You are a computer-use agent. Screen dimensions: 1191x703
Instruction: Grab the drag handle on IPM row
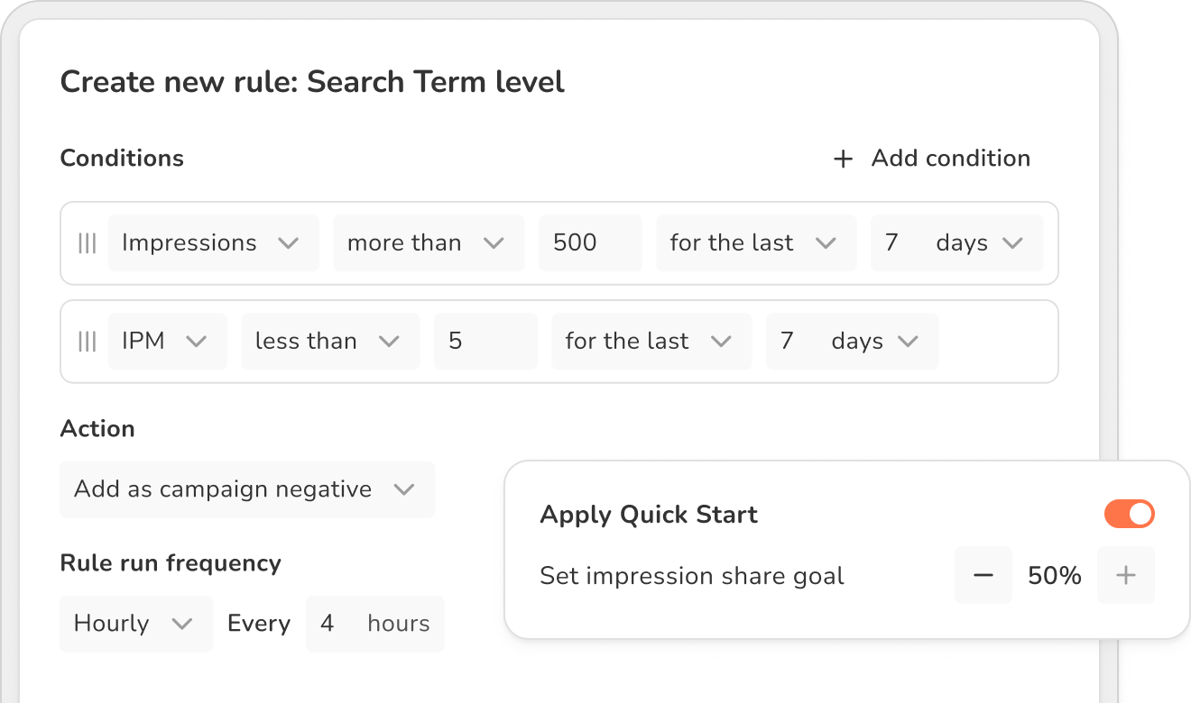tap(87, 342)
